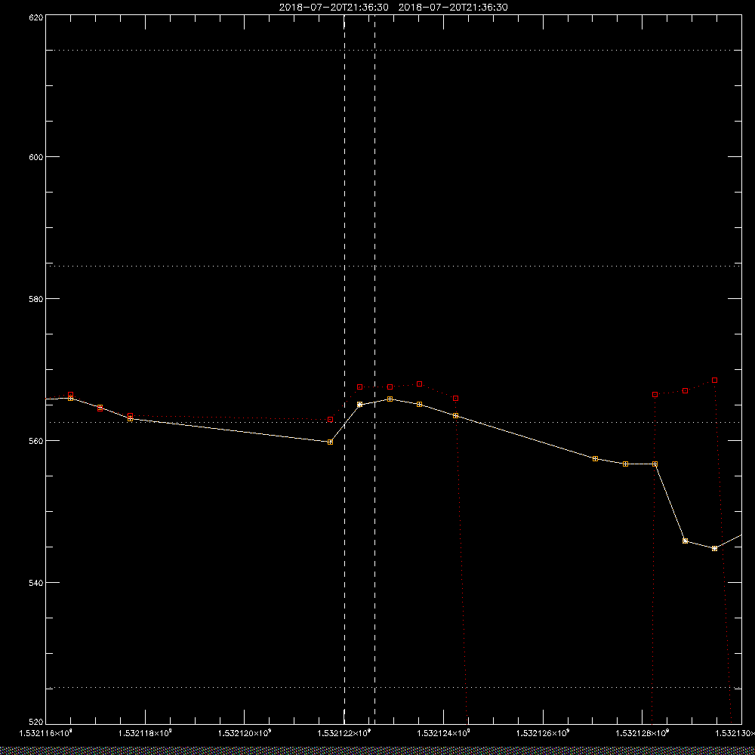Click the red square between the dashed vertical lines
The width and height of the screenshot is (755, 755).
click(359, 387)
